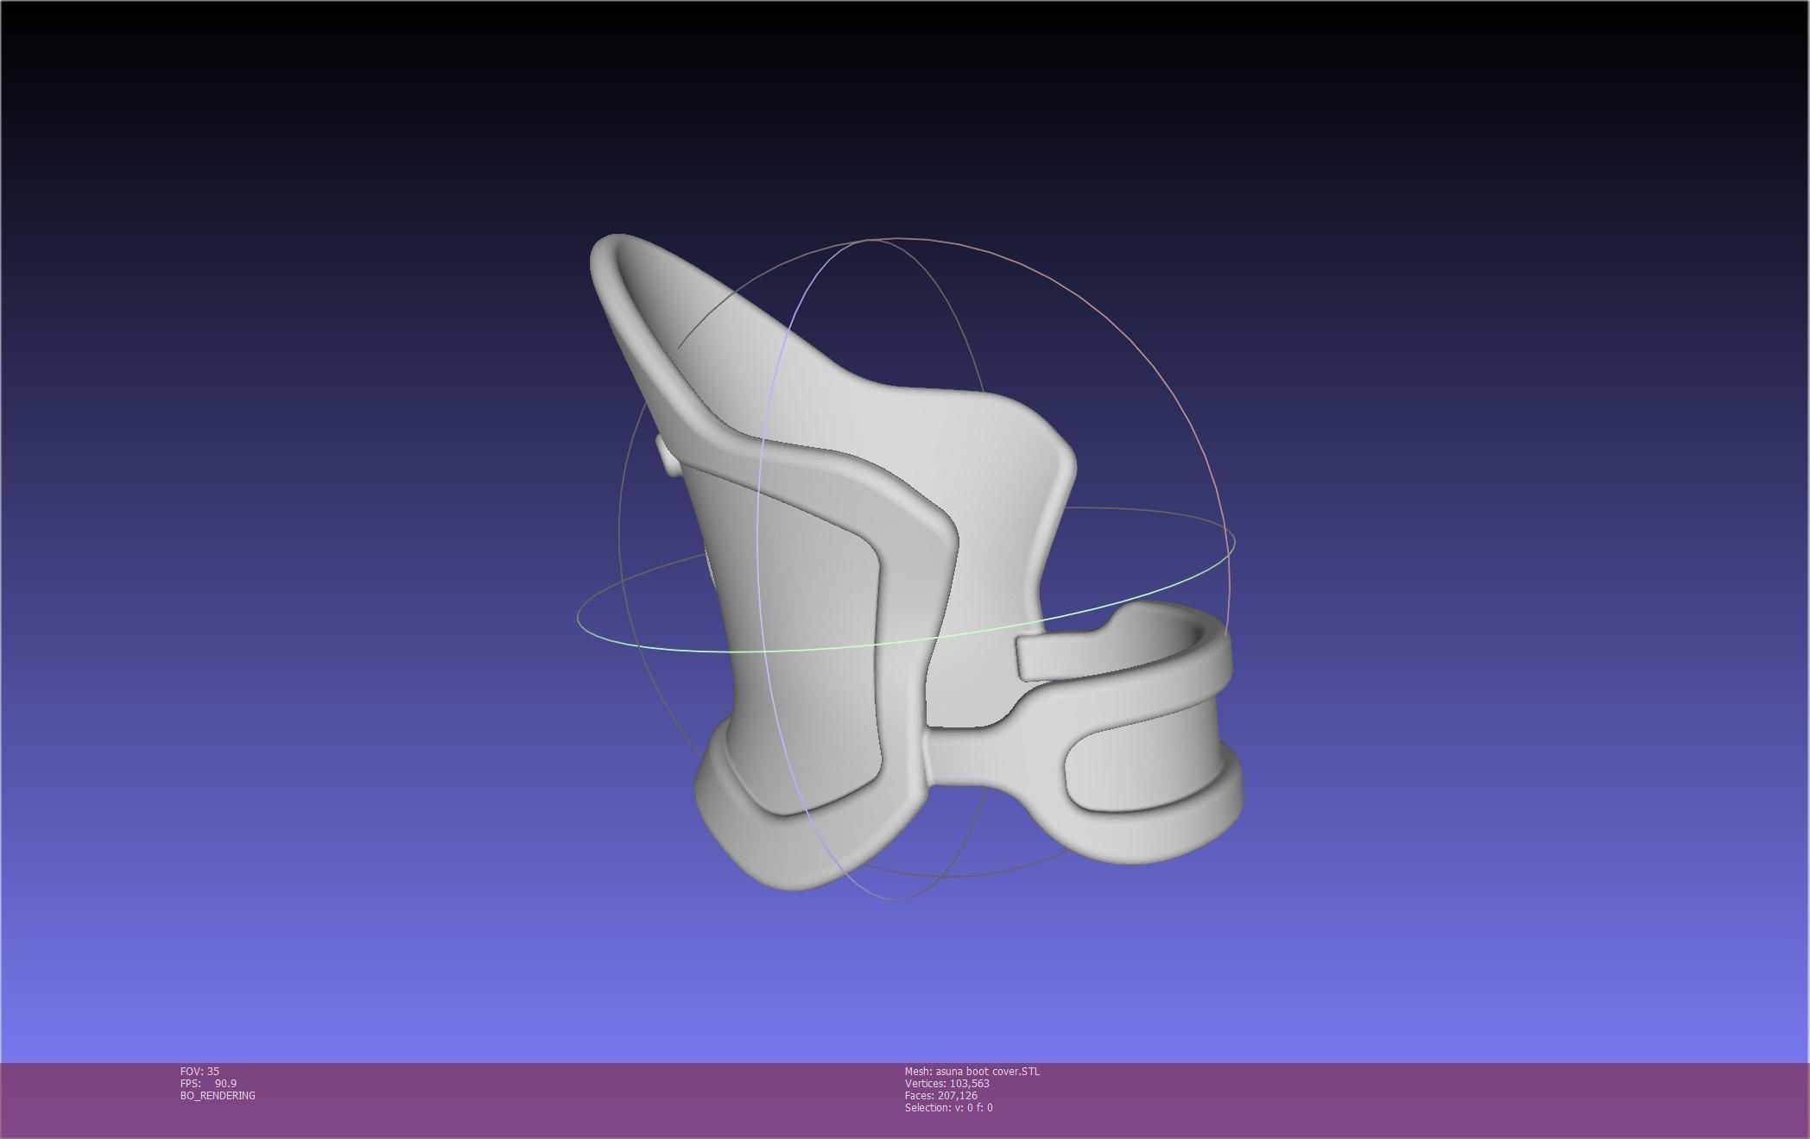Click the boot cover 3D model

click(915, 563)
